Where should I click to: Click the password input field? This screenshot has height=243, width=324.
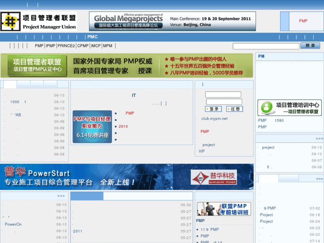(224, 102)
